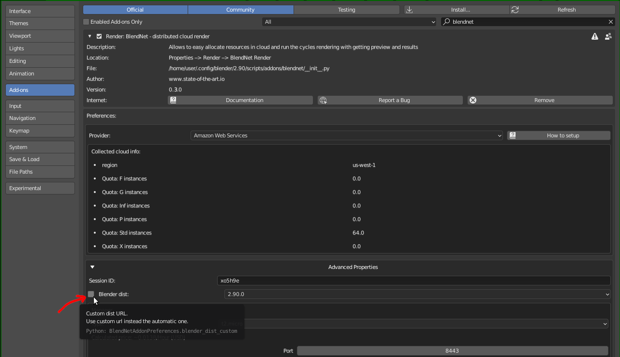
Task: Click the Refresh button
Action: pos(561,10)
